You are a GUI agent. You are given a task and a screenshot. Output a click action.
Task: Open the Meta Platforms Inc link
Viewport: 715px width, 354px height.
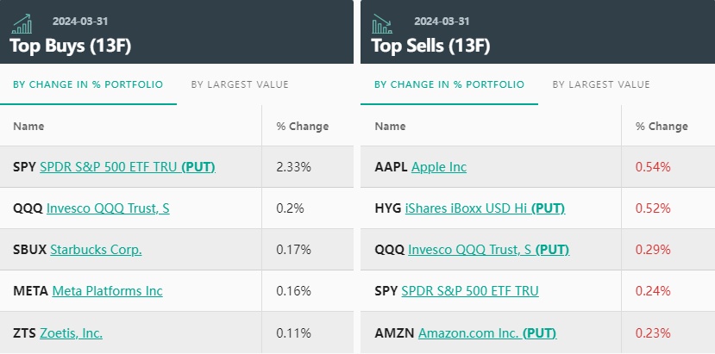[x=107, y=291]
